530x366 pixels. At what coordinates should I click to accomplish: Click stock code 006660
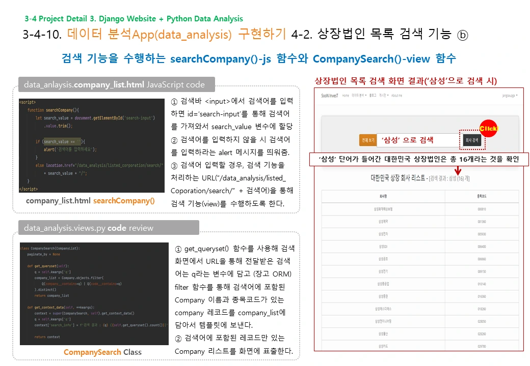coord(482,259)
